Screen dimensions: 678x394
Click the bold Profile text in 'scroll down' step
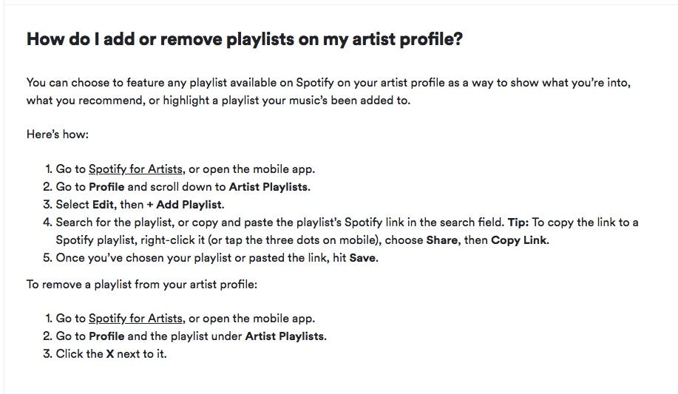point(106,187)
